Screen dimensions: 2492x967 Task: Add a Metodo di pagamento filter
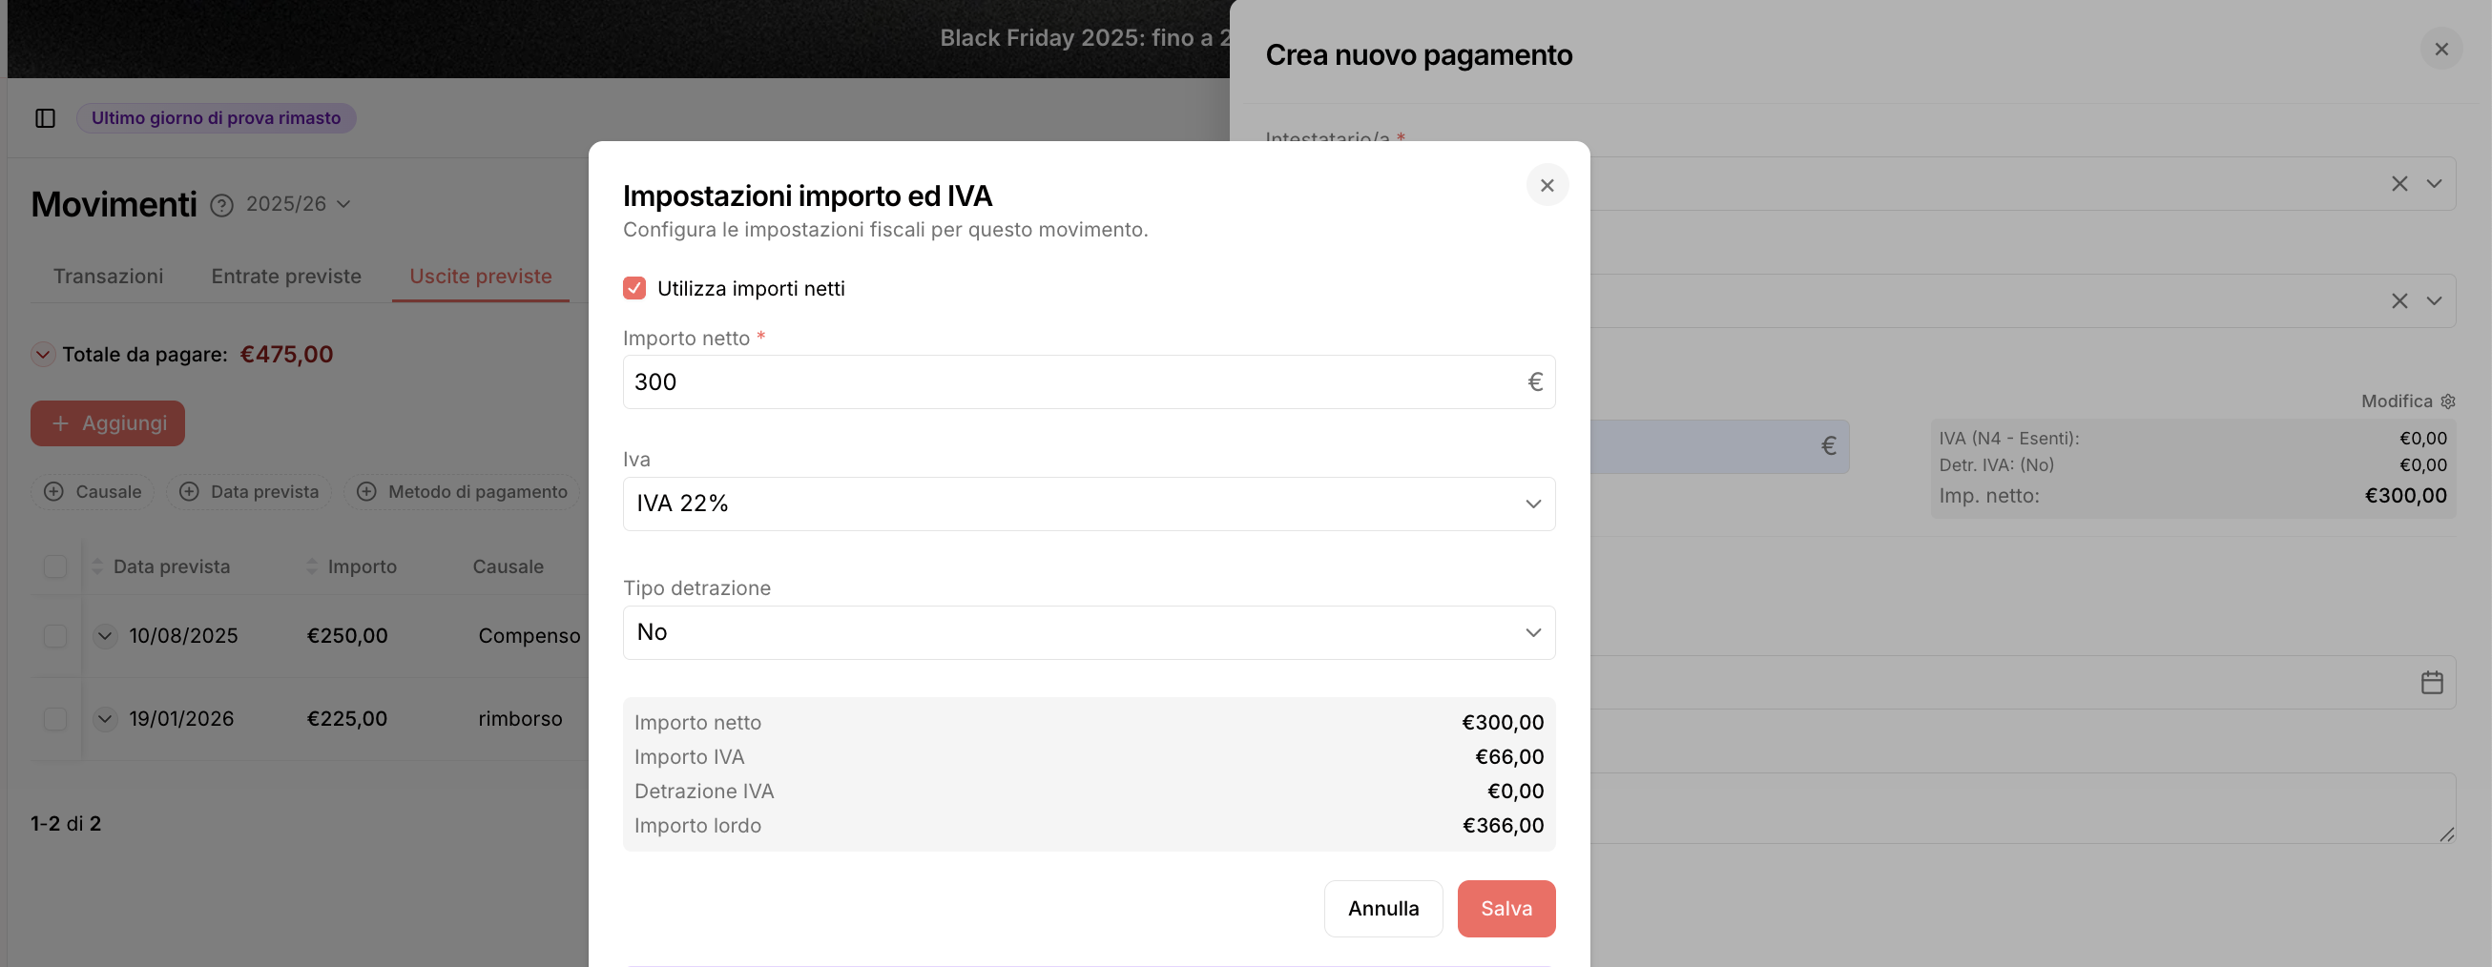462,491
